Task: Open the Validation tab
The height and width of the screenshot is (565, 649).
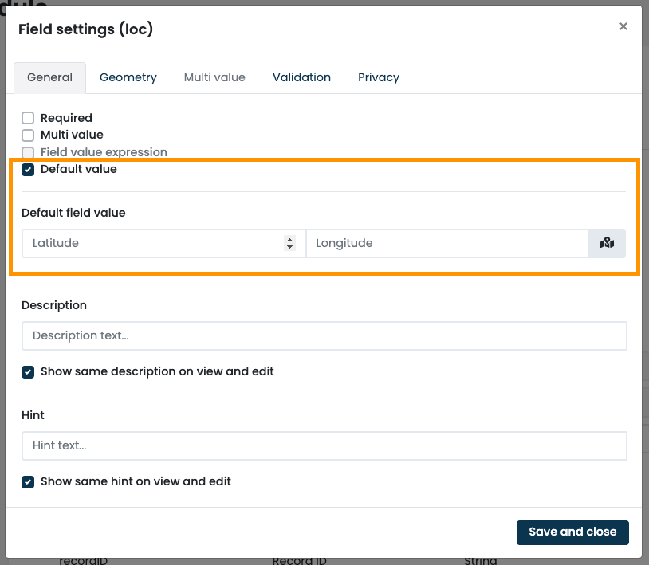Action: [x=301, y=77]
